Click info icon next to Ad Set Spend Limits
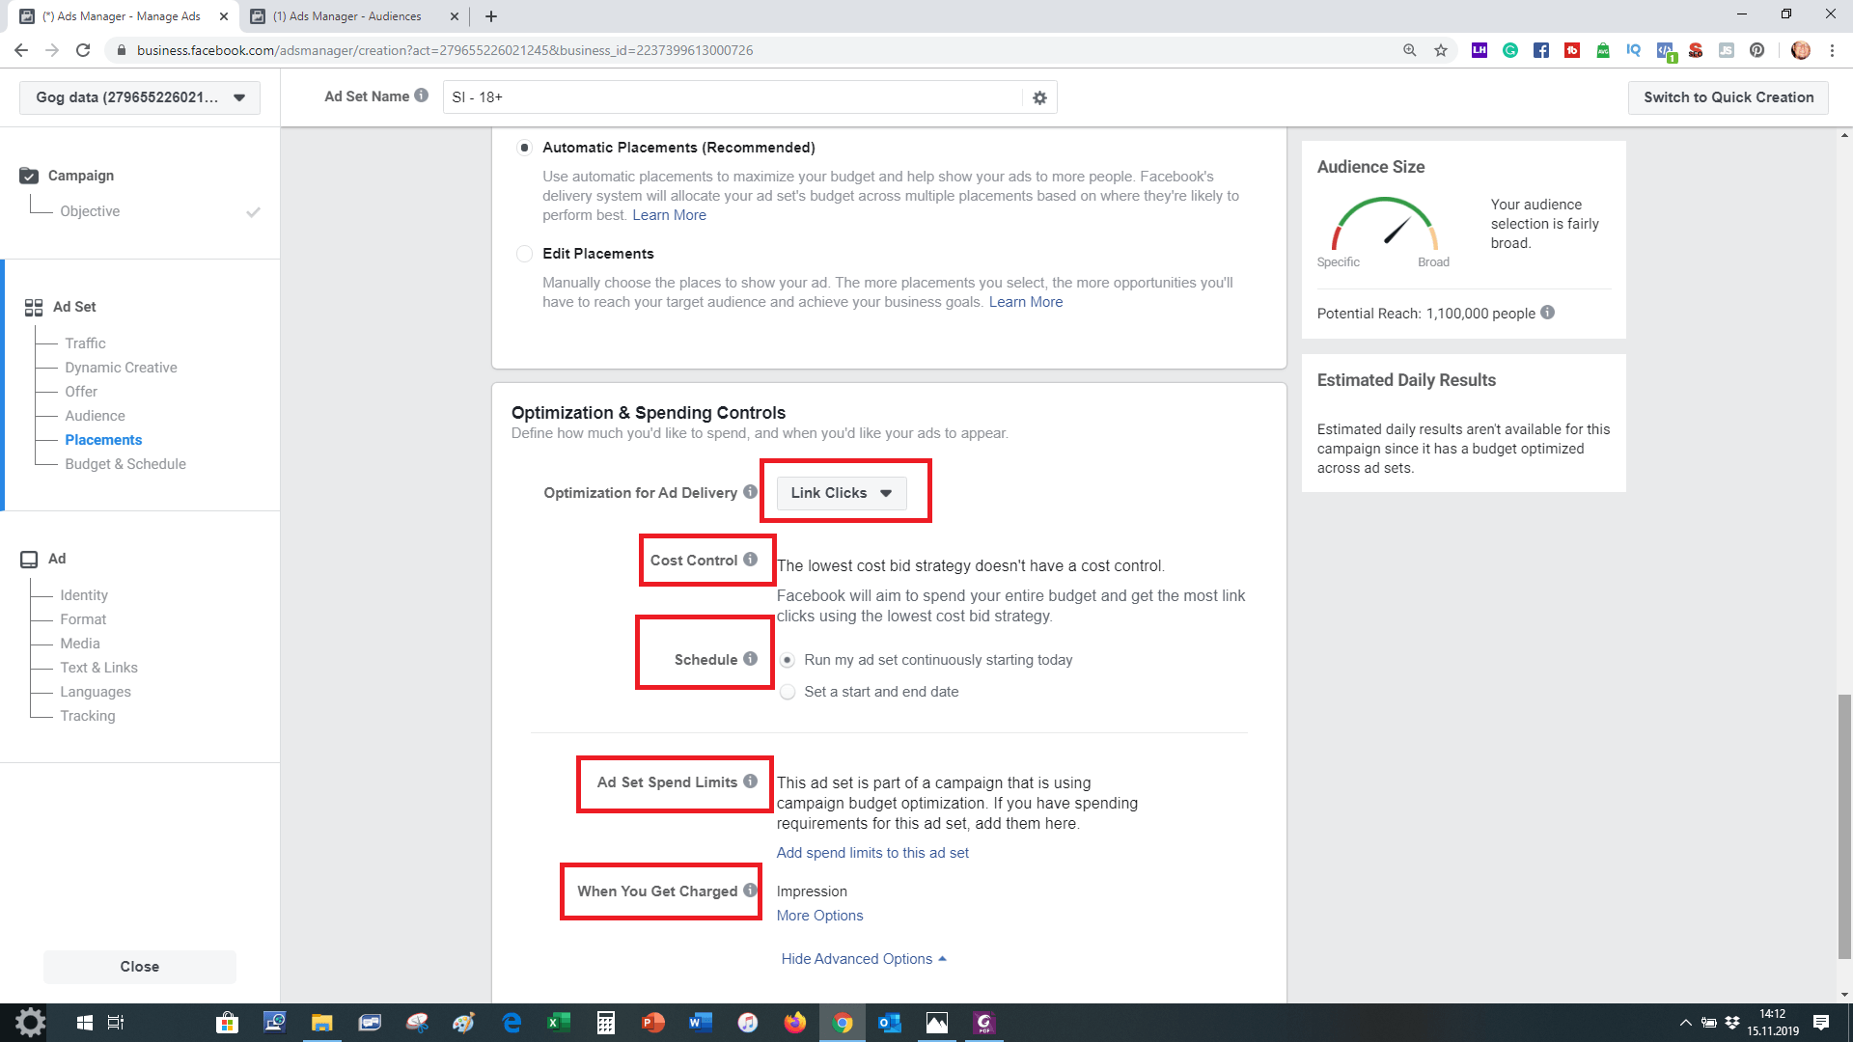 (x=750, y=781)
